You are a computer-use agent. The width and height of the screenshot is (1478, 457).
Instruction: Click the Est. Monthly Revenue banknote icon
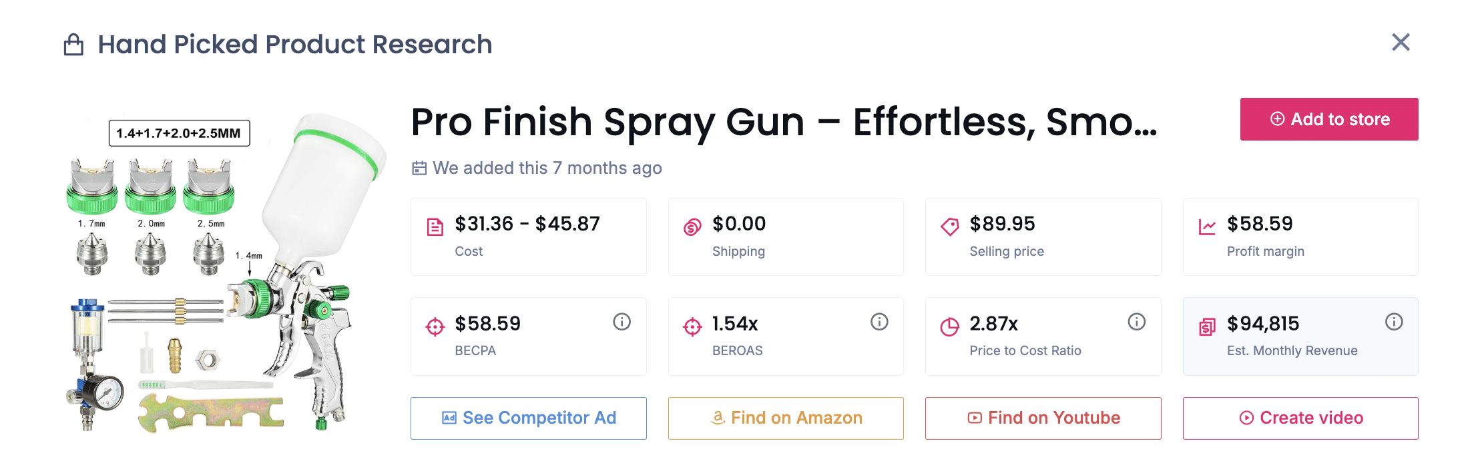click(x=1208, y=326)
